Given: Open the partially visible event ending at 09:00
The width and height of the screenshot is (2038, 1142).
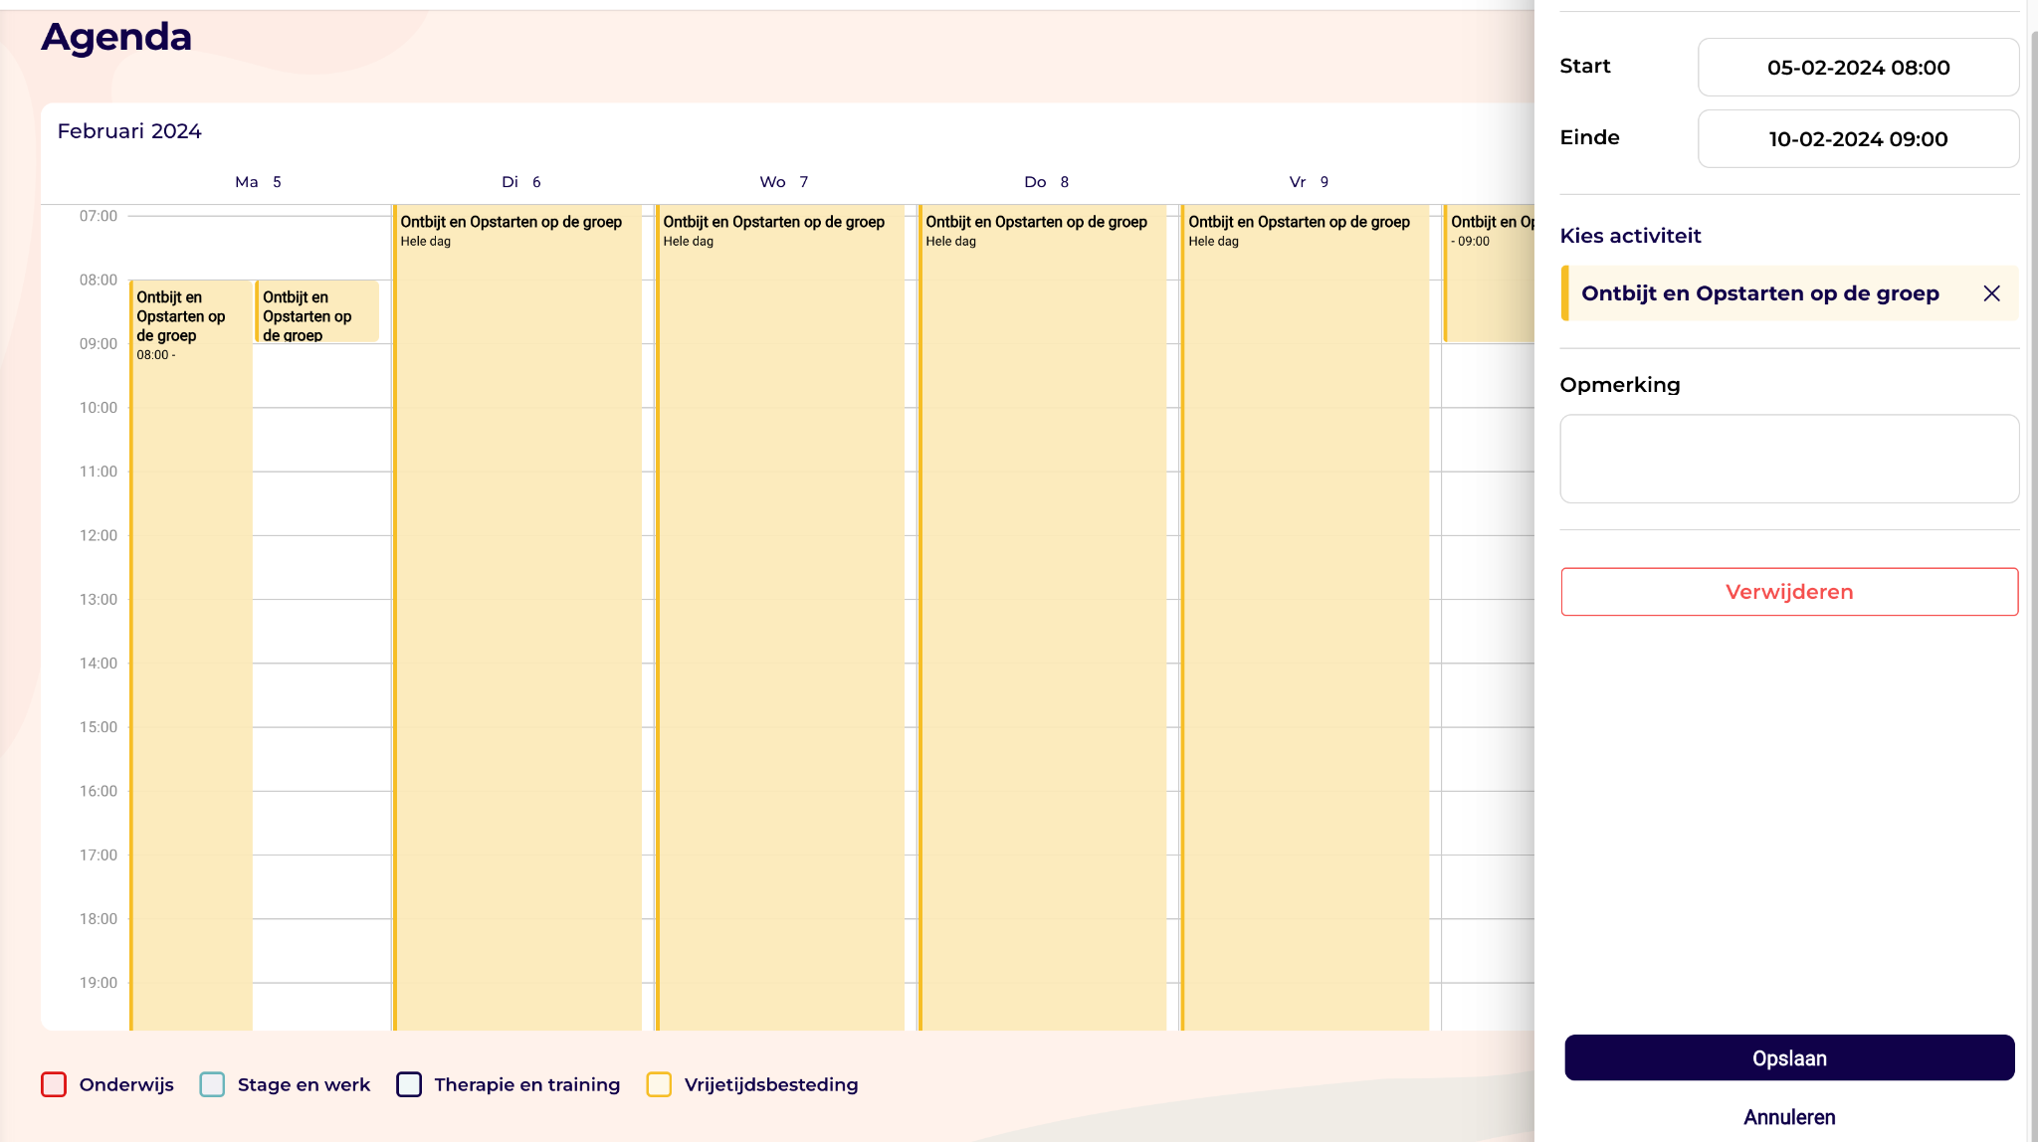Looking at the screenshot, I should tap(1489, 274).
